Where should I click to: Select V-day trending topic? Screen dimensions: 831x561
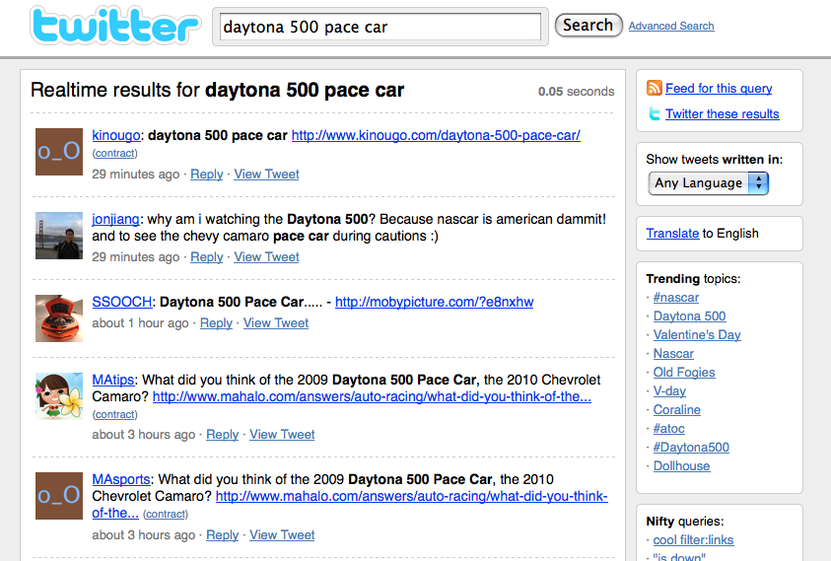click(x=669, y=390)
